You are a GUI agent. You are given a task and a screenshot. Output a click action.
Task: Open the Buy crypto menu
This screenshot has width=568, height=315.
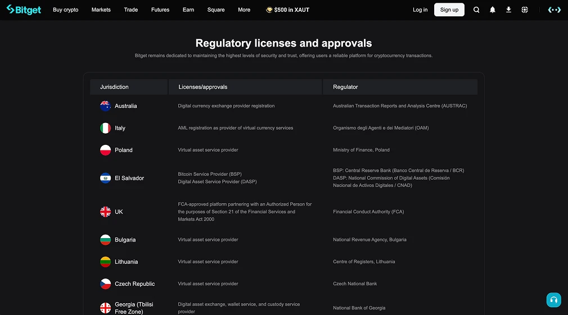(66, 10)
